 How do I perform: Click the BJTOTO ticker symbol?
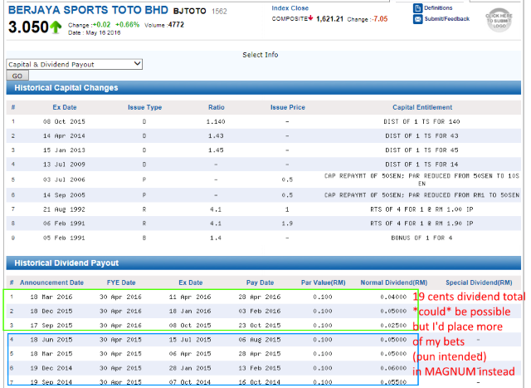(189, 11)
